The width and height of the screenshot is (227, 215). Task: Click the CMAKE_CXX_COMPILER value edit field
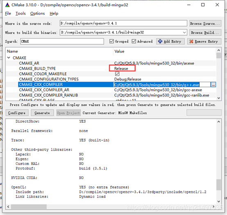(x=162, y=85)
